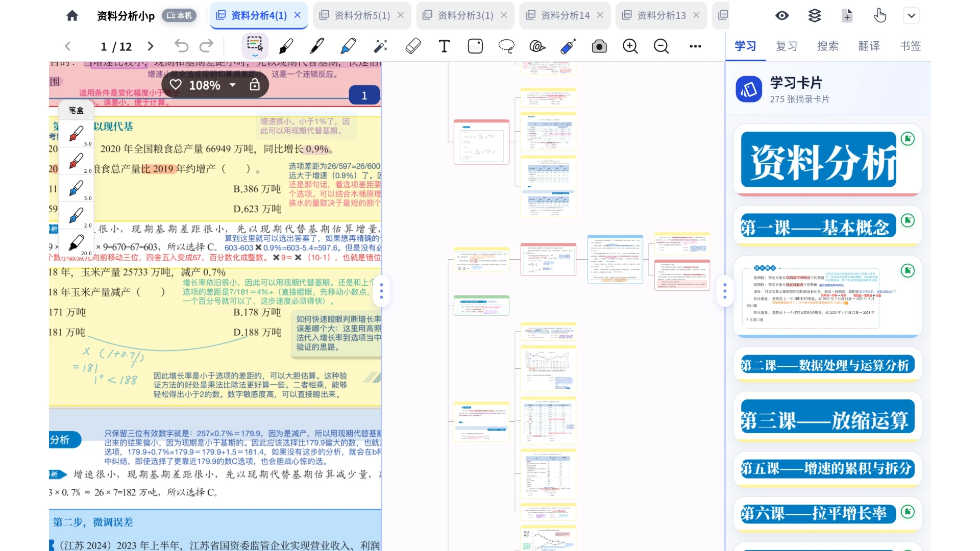Image resolution: width=980 pixels, height=551 pixels.
Task: Open the camera screenshot tool
Action: pyautogui.click(x=599, y=46)
